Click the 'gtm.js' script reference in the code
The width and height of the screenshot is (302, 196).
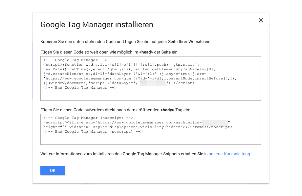tap(117, 69)
